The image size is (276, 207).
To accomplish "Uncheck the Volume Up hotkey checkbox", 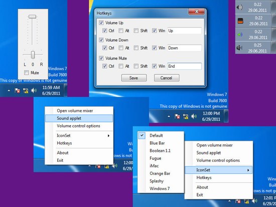I will coord(101,23).
